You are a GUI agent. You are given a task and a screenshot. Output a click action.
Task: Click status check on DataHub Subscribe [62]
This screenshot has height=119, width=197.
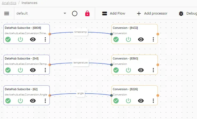pyautogui.click(x=8, y=101)
